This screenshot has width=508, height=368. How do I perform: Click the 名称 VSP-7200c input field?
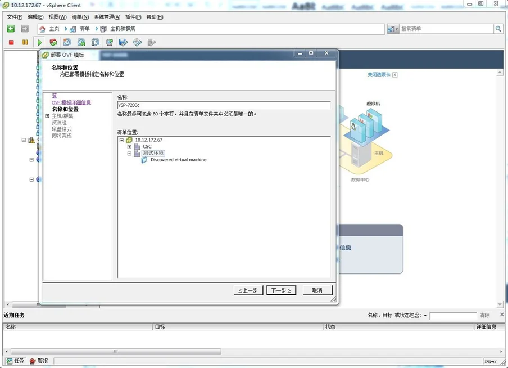click(x=224, y=105)
